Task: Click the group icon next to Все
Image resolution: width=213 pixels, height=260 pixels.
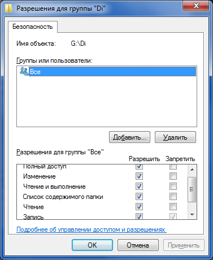Action: click(x=24, y=71)
